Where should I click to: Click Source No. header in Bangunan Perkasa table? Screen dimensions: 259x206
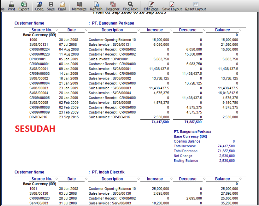coord(42,30)
